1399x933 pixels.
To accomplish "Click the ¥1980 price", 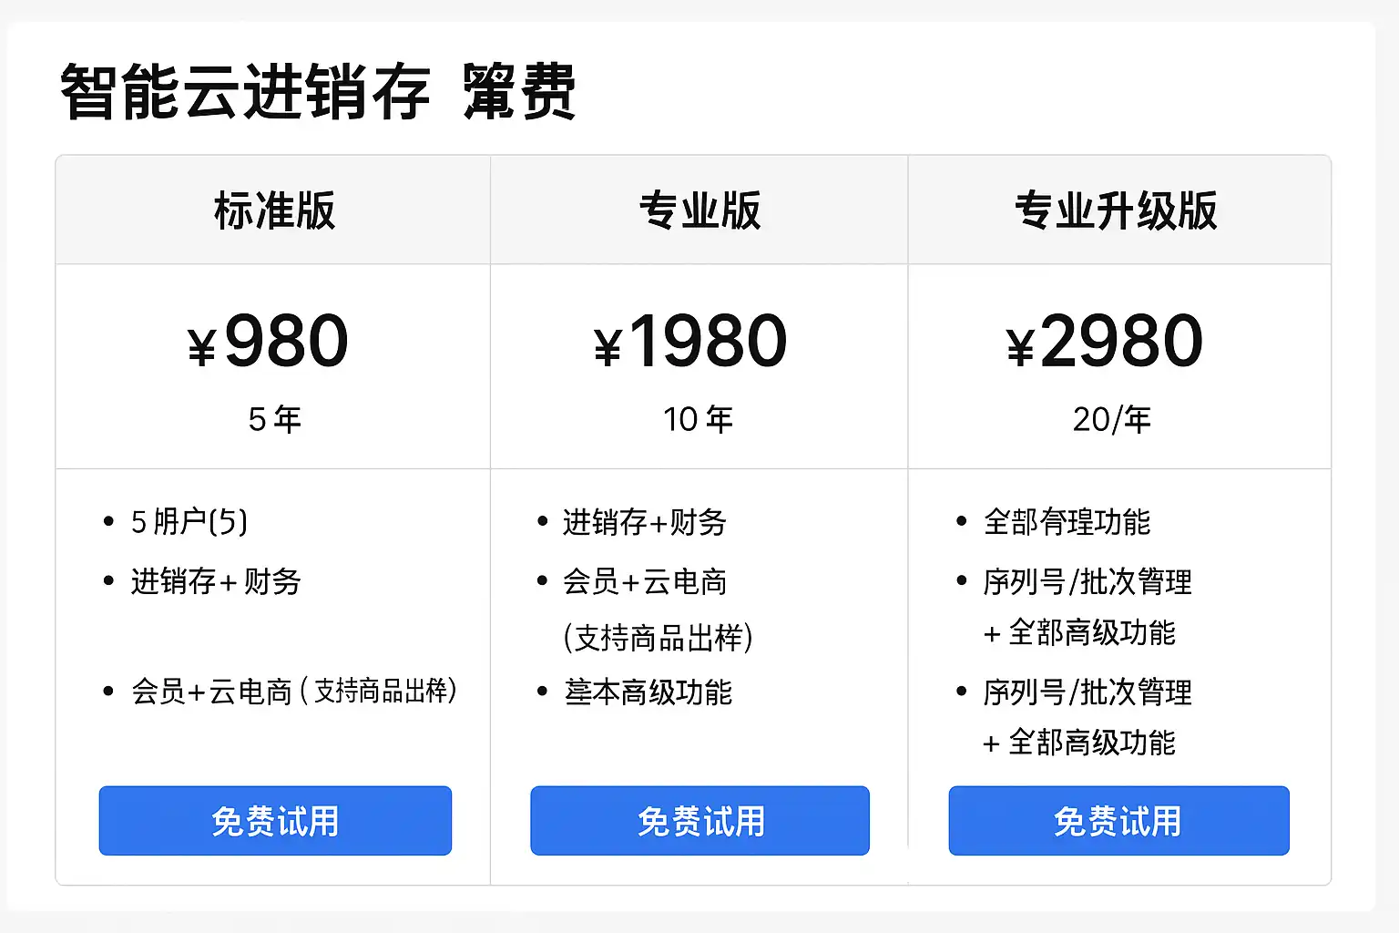I will tap(690, 342).
